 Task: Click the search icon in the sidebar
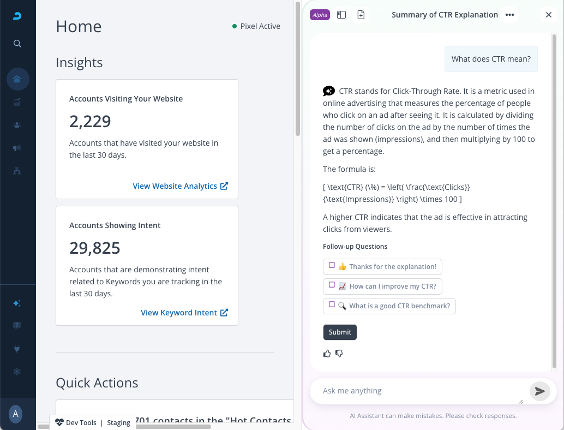[17, 44]
